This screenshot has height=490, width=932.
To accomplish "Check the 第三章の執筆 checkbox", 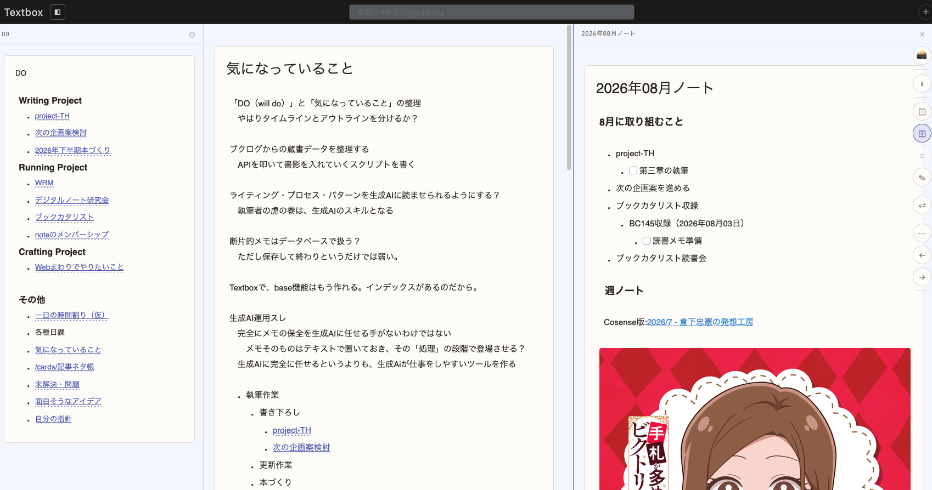I will pyautogui.click(x=633, y=170).
